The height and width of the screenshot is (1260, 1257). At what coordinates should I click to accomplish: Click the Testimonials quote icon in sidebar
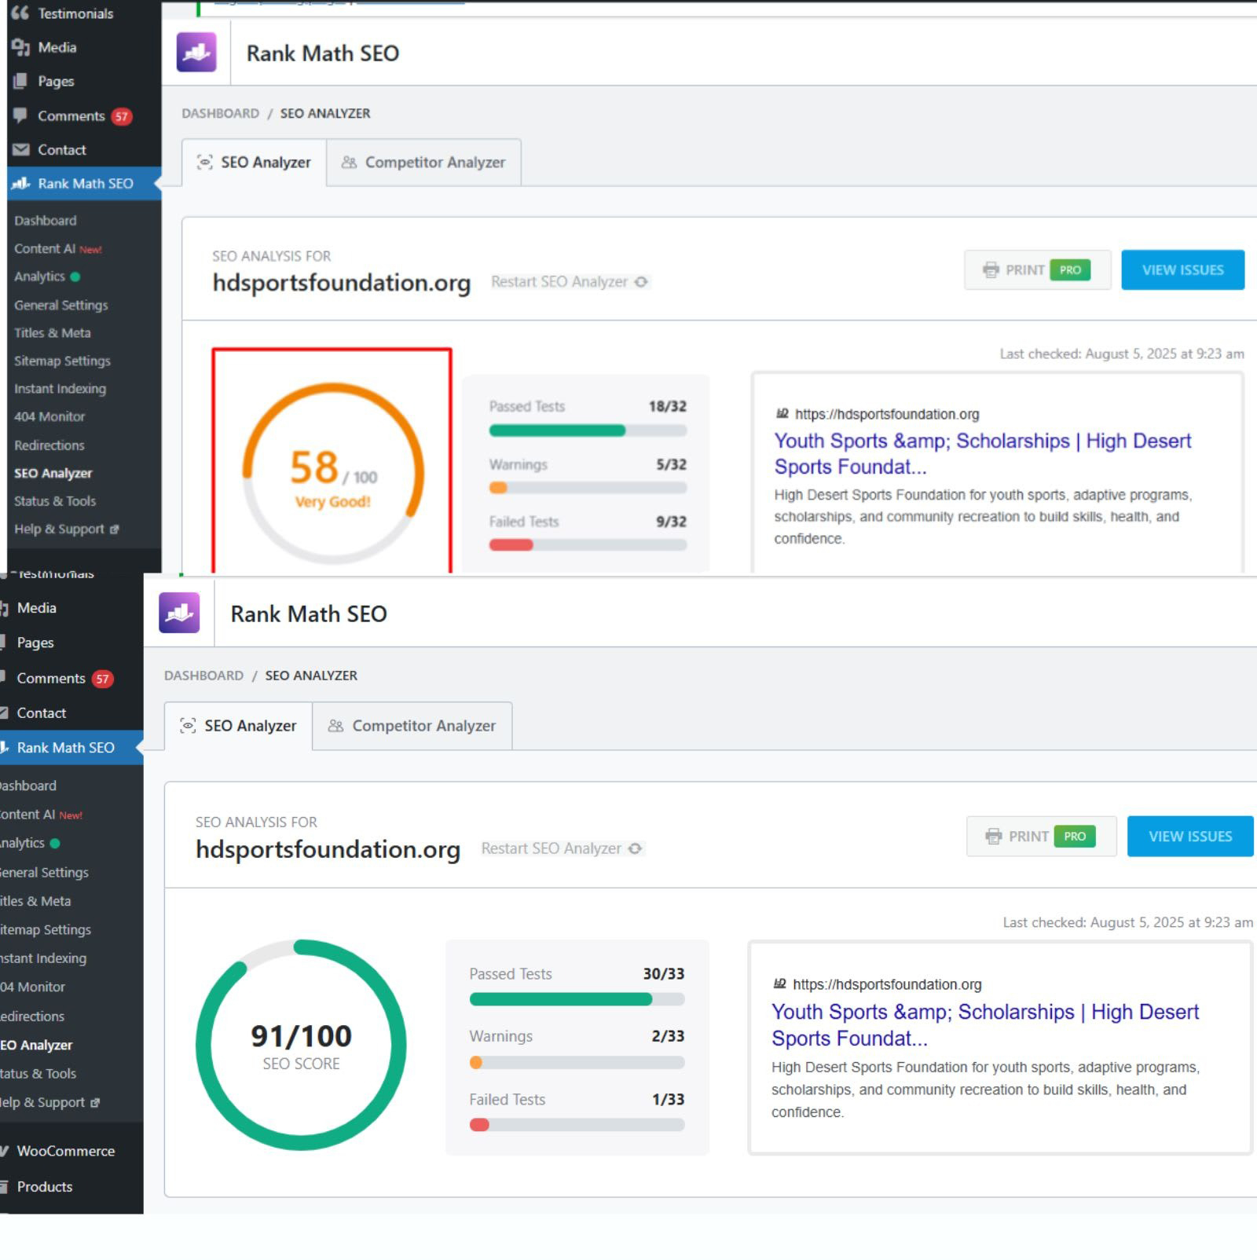(x=20, y=13)
